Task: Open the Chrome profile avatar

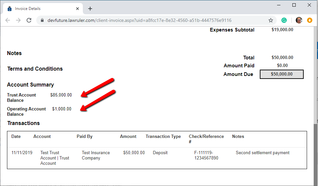Action: click(x=299, y=20)
